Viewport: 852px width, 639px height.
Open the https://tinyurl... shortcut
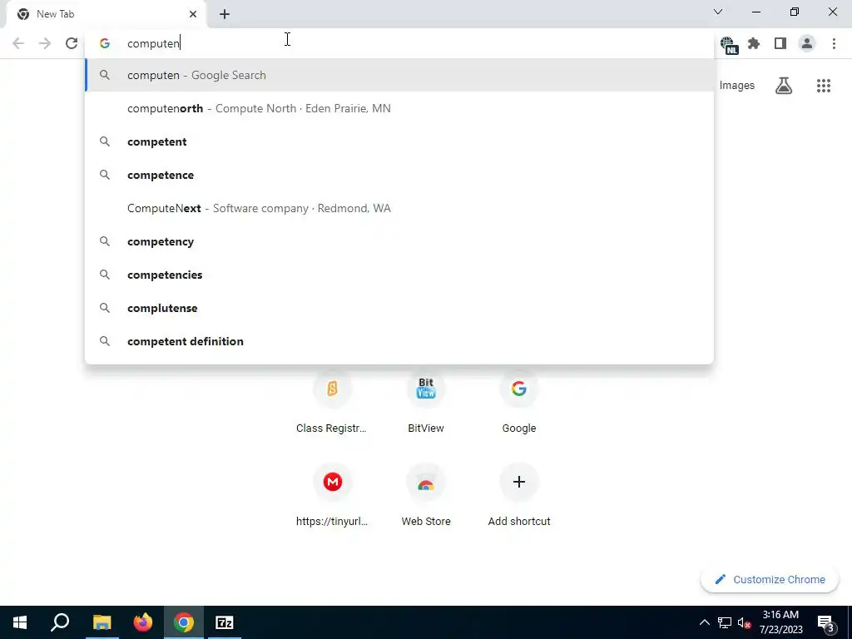click(x=332, y=496)
